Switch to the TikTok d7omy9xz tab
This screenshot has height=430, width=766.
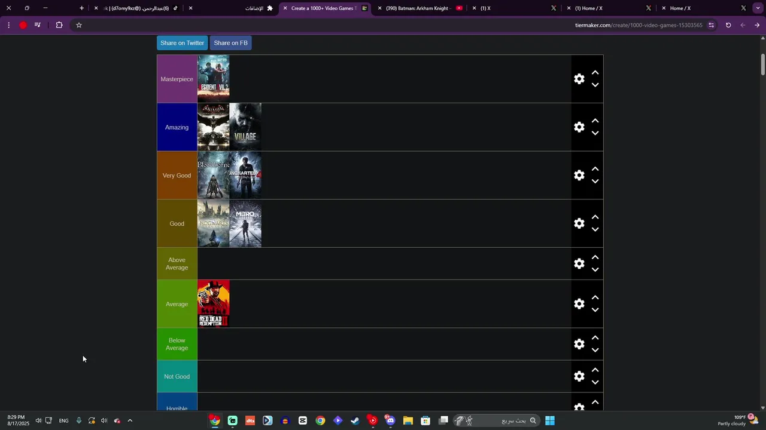point(137,8)
